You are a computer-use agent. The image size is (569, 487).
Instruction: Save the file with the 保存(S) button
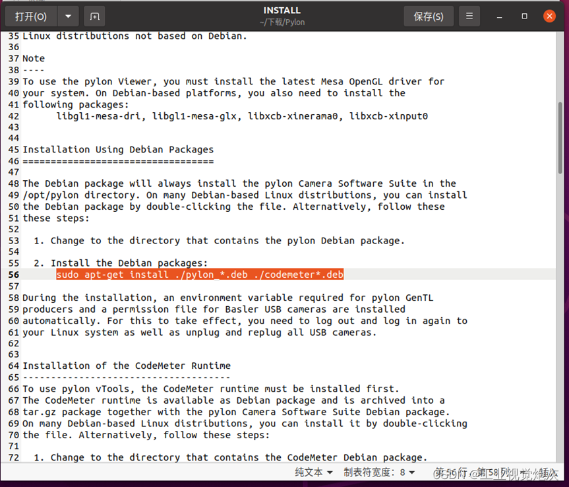[x=429, y=16]
